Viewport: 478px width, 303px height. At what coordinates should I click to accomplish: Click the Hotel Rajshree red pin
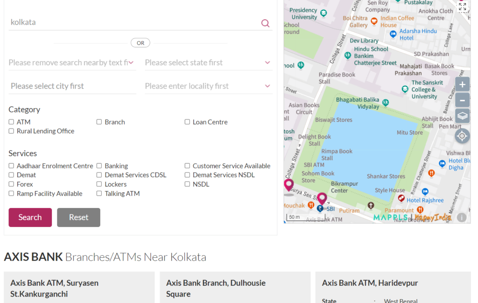pyautogui.click(x=401, y=199)
